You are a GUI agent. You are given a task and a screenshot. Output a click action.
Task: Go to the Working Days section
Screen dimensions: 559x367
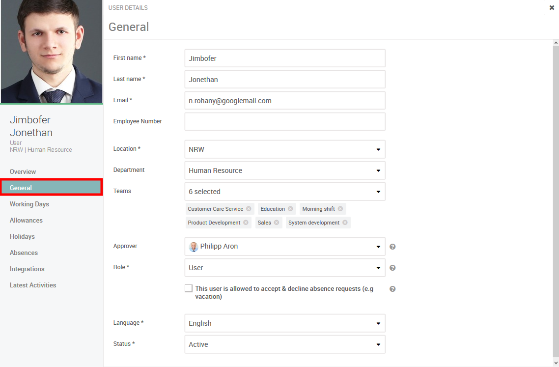(29, 204)
